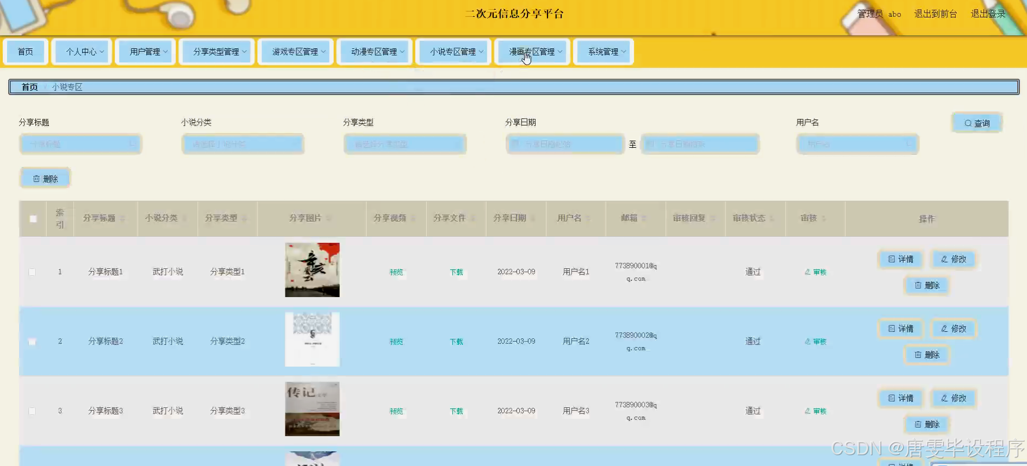Screen dimensions: 1027x466
Task: Expand the 漫画专区管理 menu
Action: point(532,52)
